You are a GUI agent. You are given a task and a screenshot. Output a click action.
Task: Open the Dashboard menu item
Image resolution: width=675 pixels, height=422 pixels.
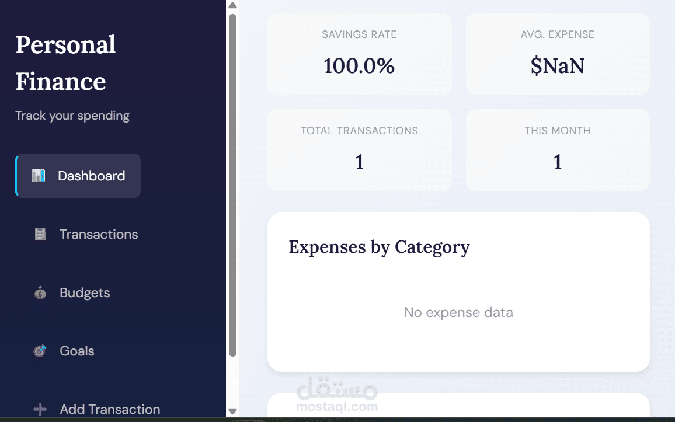pyautogui.click(x=91, y=176)
